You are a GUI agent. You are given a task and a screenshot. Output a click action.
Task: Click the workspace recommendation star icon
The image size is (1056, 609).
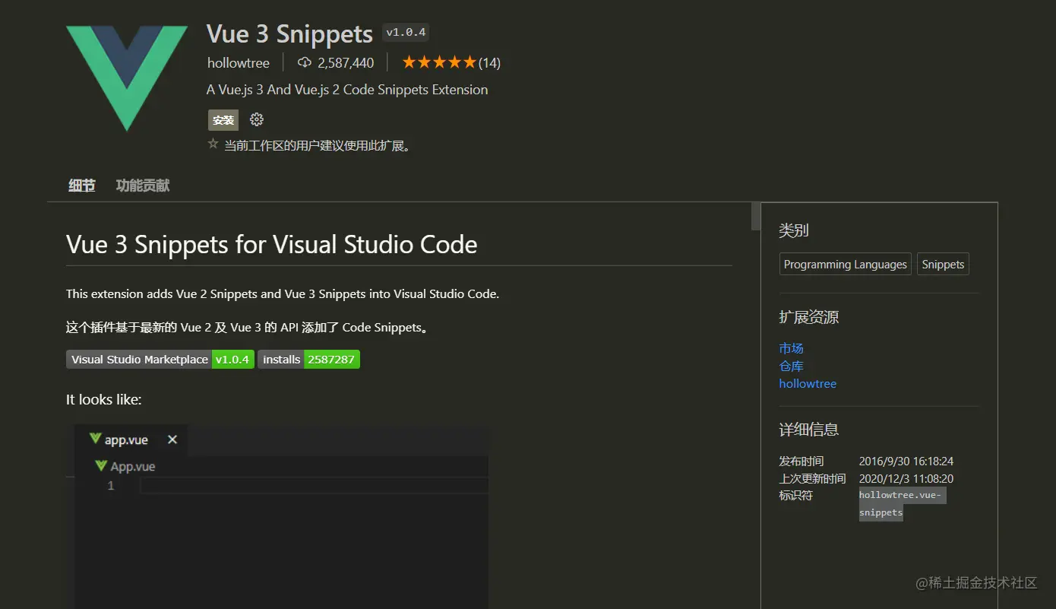[x=213, y=144]
